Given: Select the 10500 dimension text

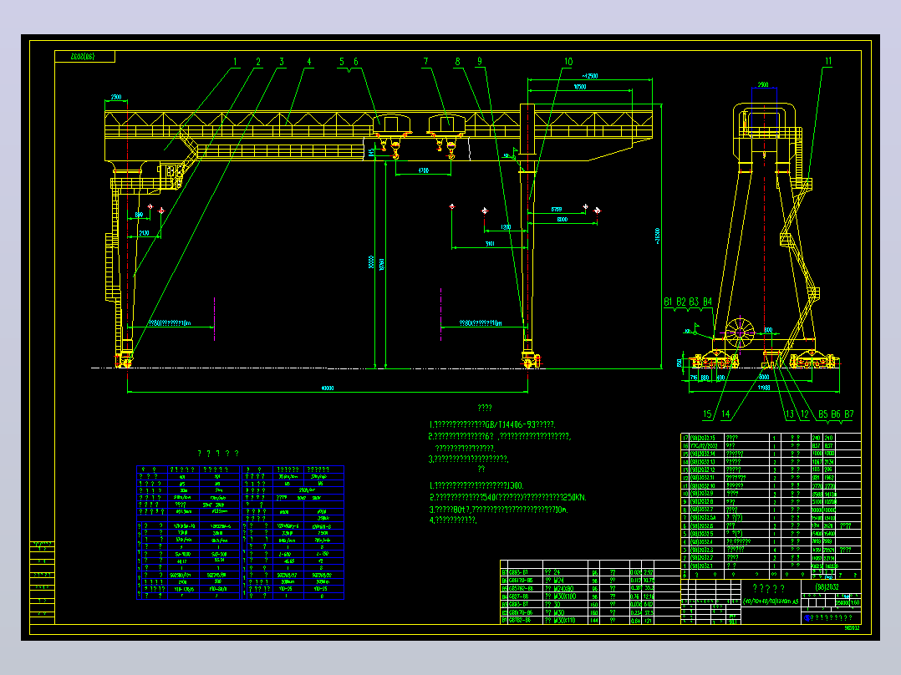Looking at the screenshot, I should (580, 87).
